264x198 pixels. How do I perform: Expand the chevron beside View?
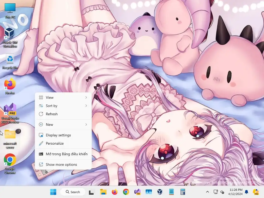[x=86, y=97]
